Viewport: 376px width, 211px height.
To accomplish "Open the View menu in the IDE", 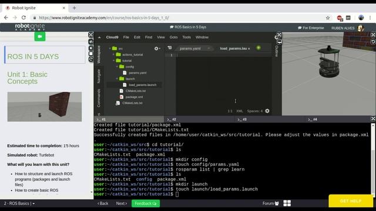I will click(x=161, y=38).
